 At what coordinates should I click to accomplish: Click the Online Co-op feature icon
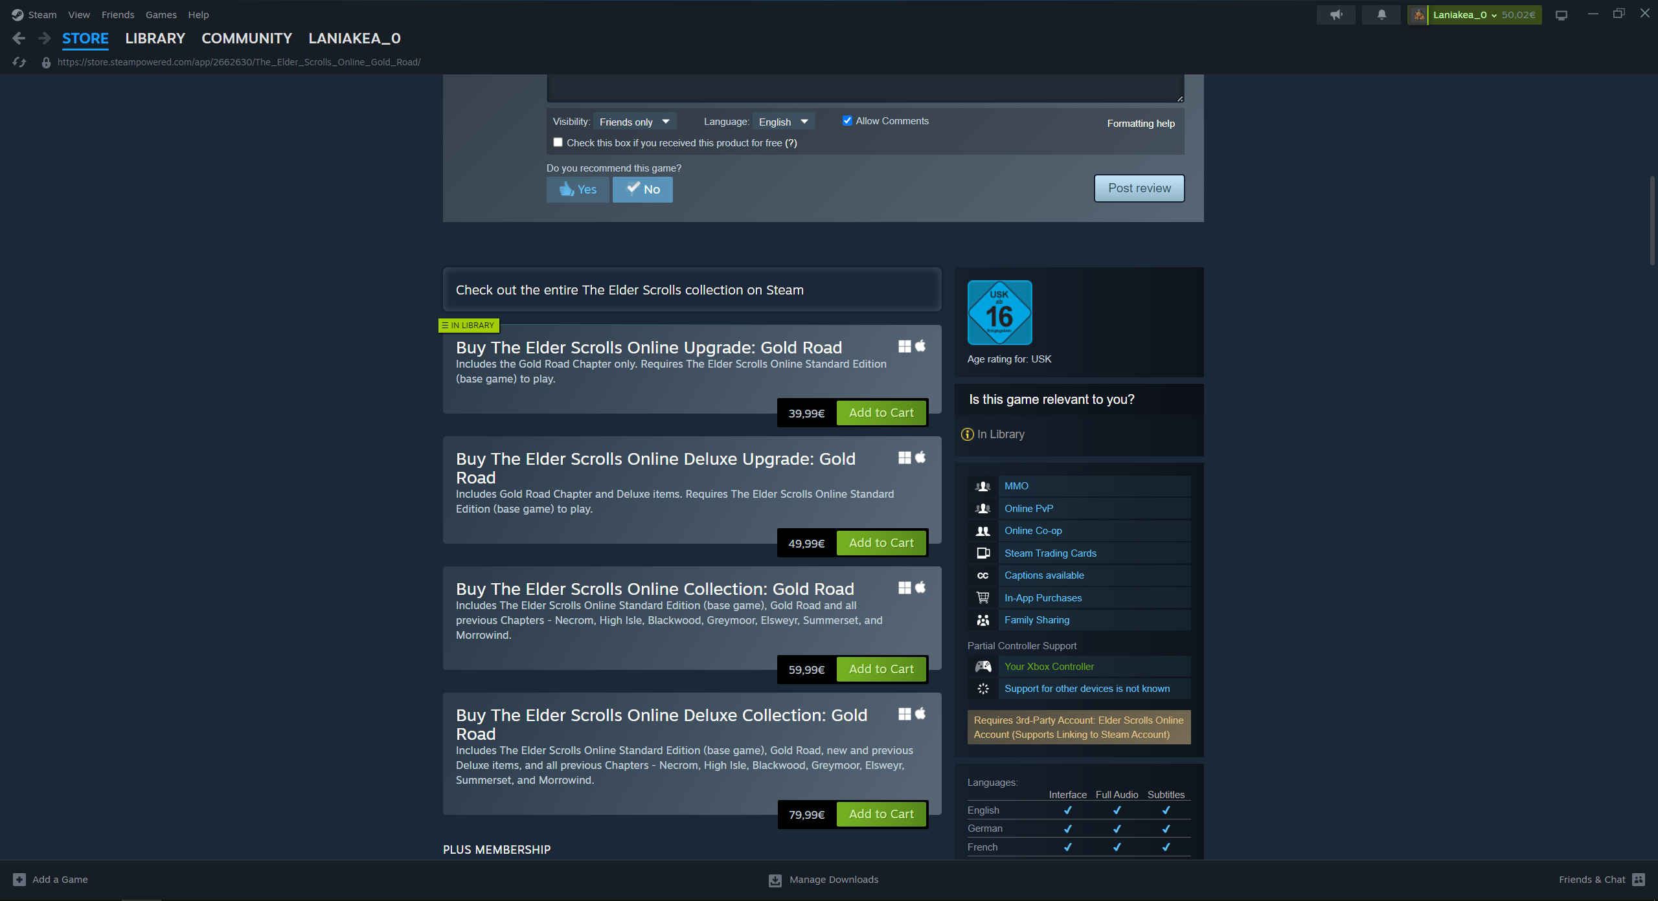983,531
